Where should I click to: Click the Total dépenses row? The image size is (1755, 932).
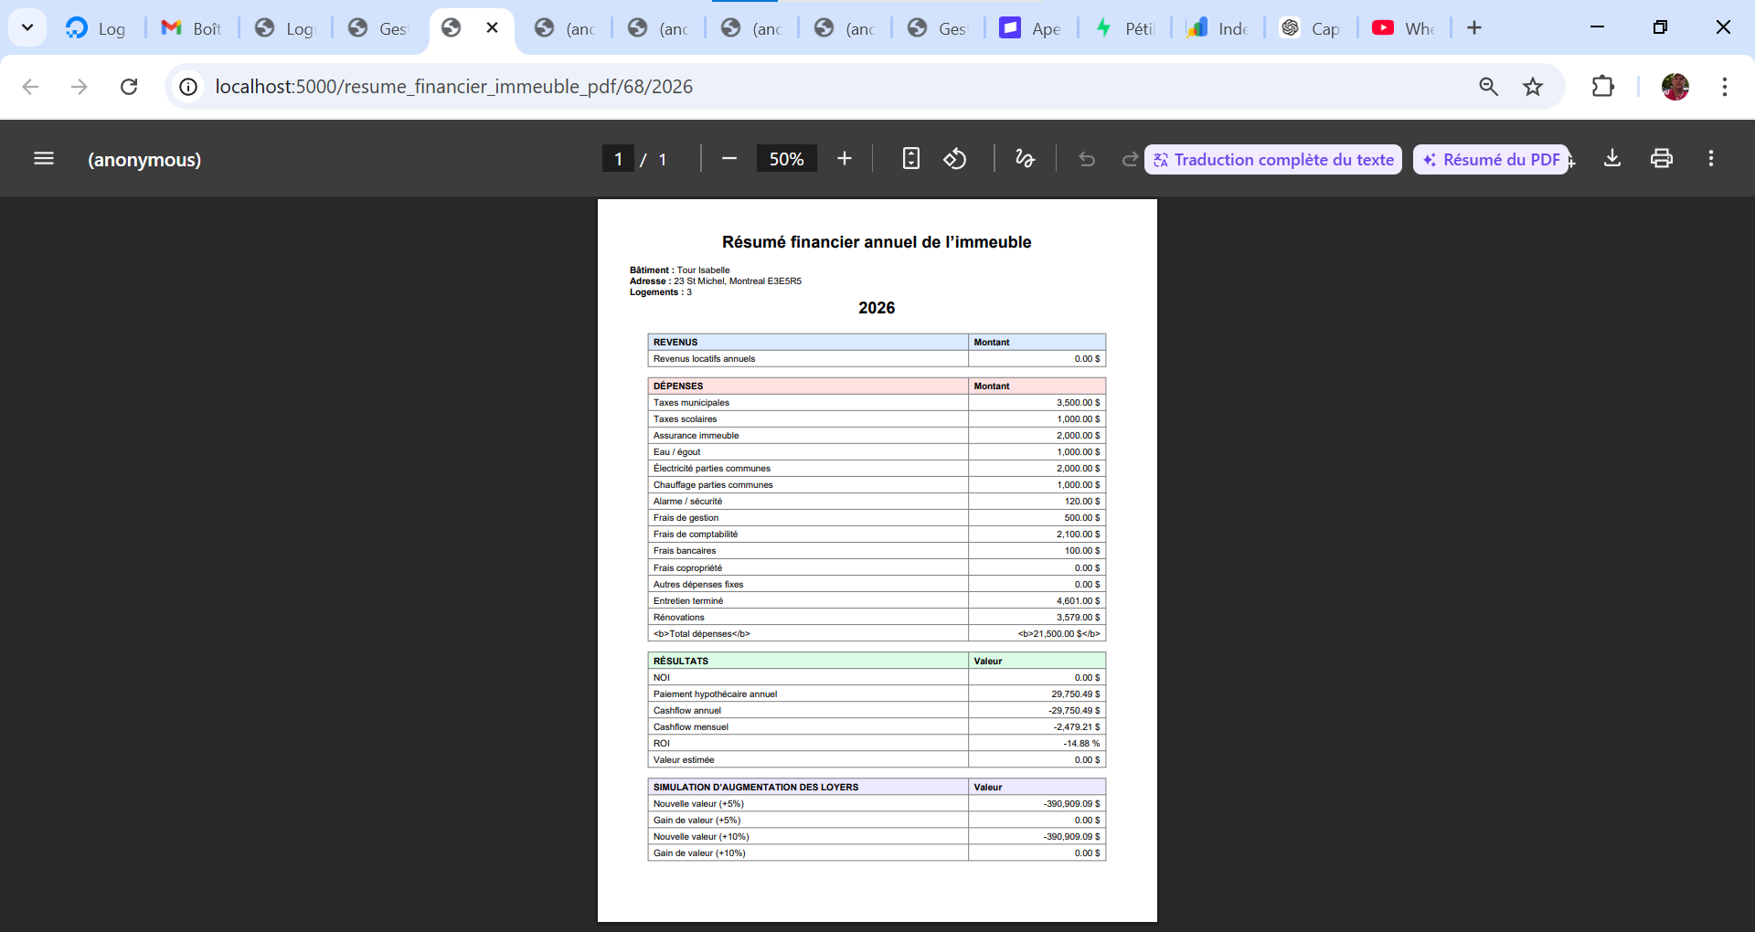[877, 634]
